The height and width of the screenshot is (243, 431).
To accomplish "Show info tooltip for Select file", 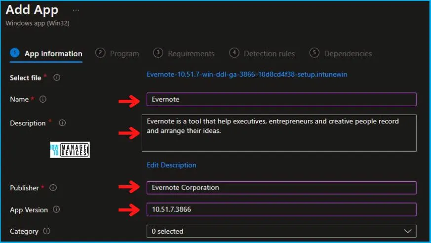I will coord(57,78).
